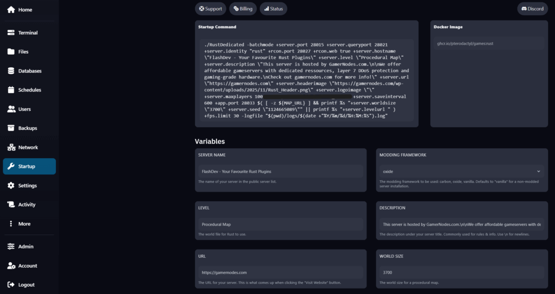Select the Databases icon in sidebar
555x294 pixels.
[x=11, y=71]
